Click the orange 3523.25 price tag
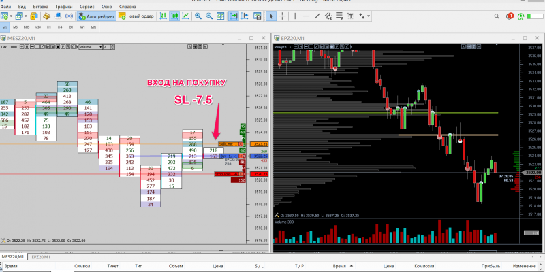 (x=258, y=144)
